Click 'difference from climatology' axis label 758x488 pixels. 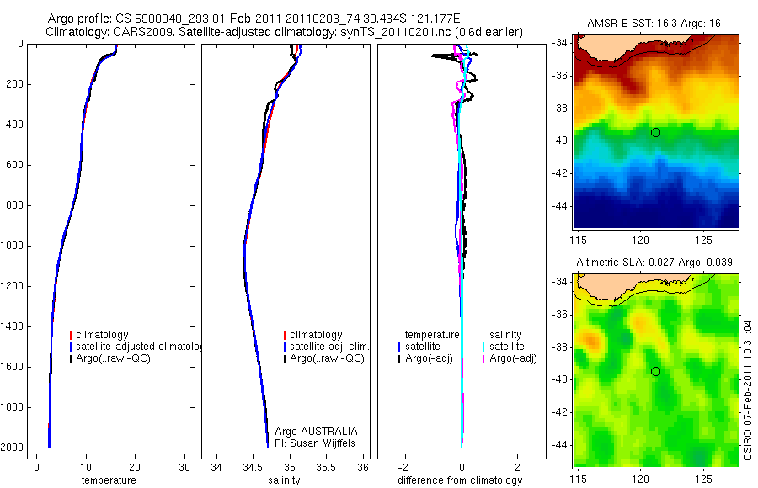coord(460,480)
